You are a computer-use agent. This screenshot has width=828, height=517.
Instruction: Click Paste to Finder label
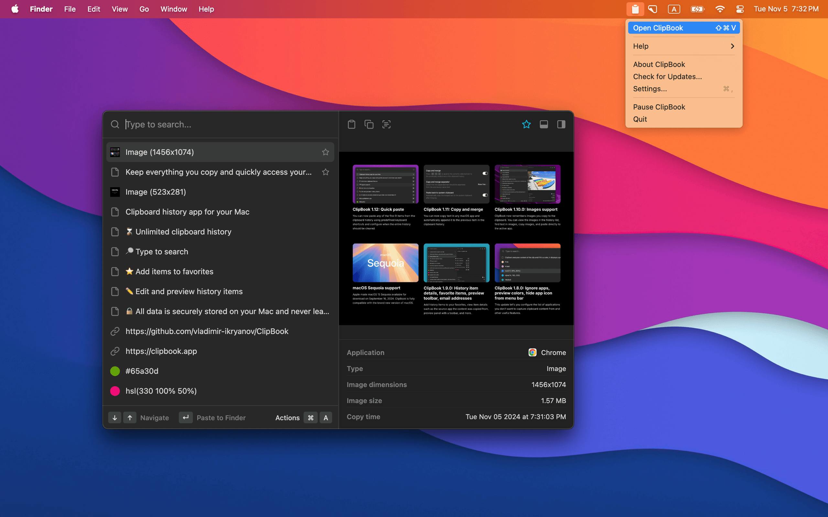(221, 417)
